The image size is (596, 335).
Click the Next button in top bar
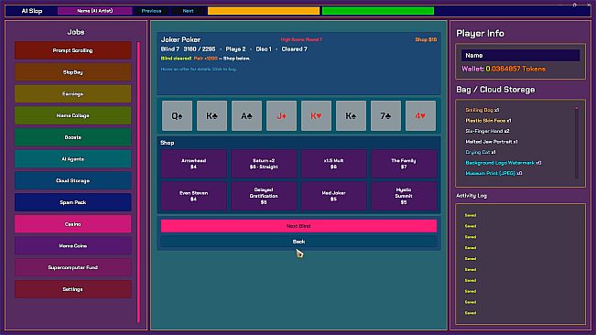pyautogui.click(x=189, y=11)
